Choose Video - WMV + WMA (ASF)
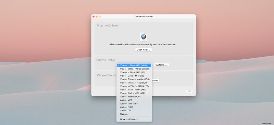Image resolution: width=274 pixels, height=125 pixels. (134, 90)
